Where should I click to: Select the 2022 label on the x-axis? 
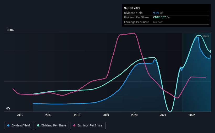pyautogui.click(x=192, y=115)
